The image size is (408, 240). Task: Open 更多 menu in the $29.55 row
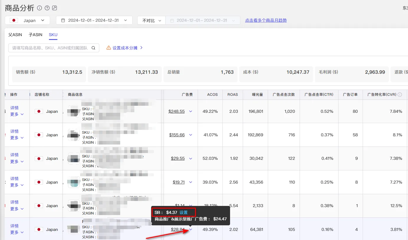17,162
